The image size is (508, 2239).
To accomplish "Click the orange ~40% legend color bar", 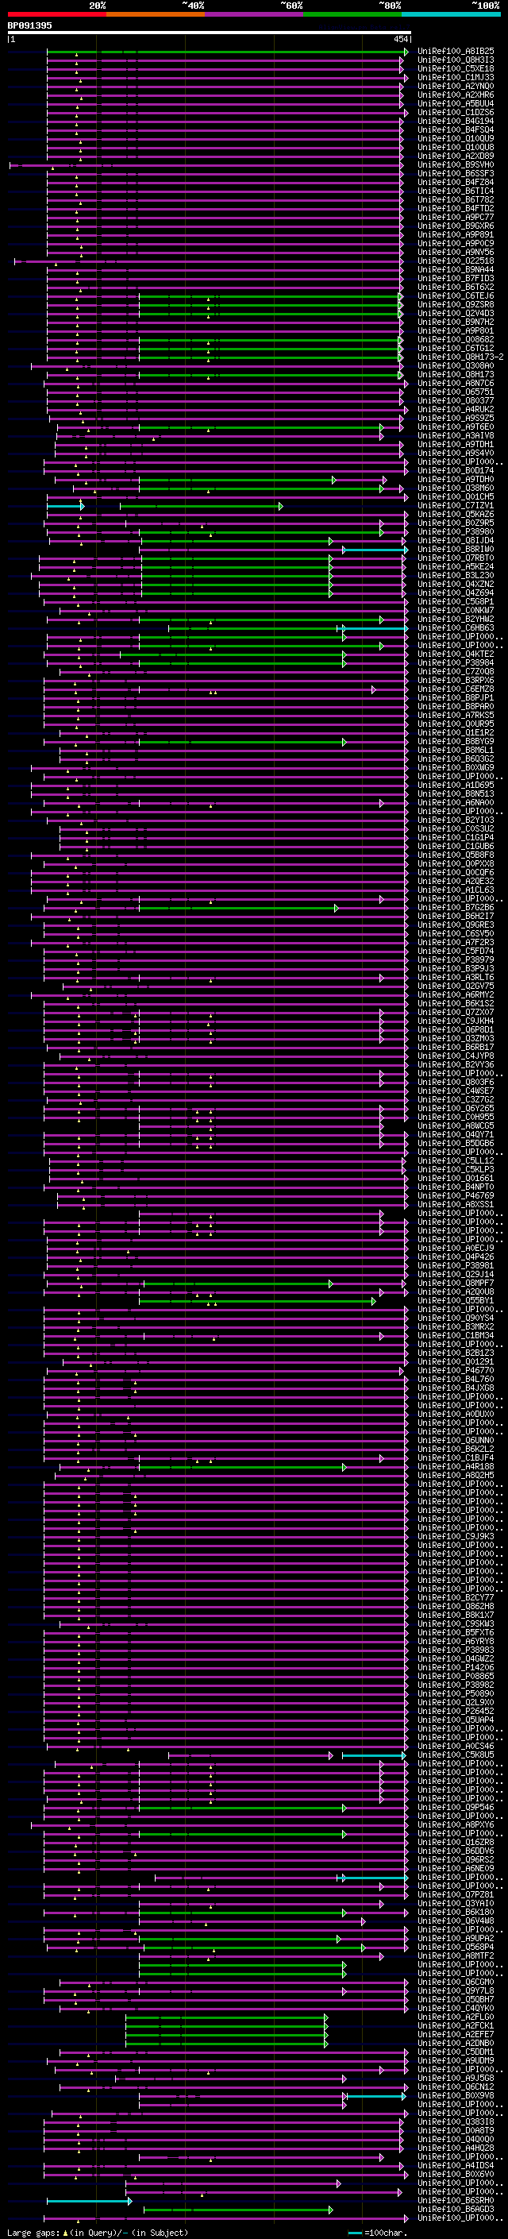I will (x=156, y=15).
